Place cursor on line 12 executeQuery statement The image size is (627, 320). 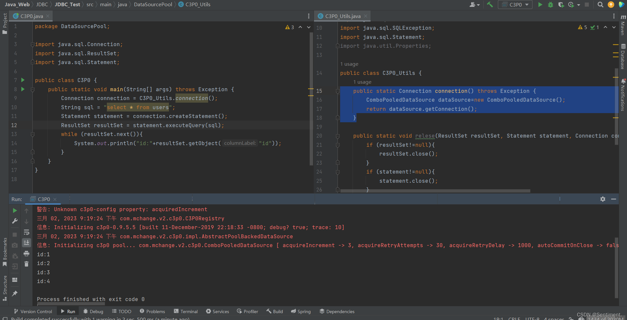click(142, 125)
